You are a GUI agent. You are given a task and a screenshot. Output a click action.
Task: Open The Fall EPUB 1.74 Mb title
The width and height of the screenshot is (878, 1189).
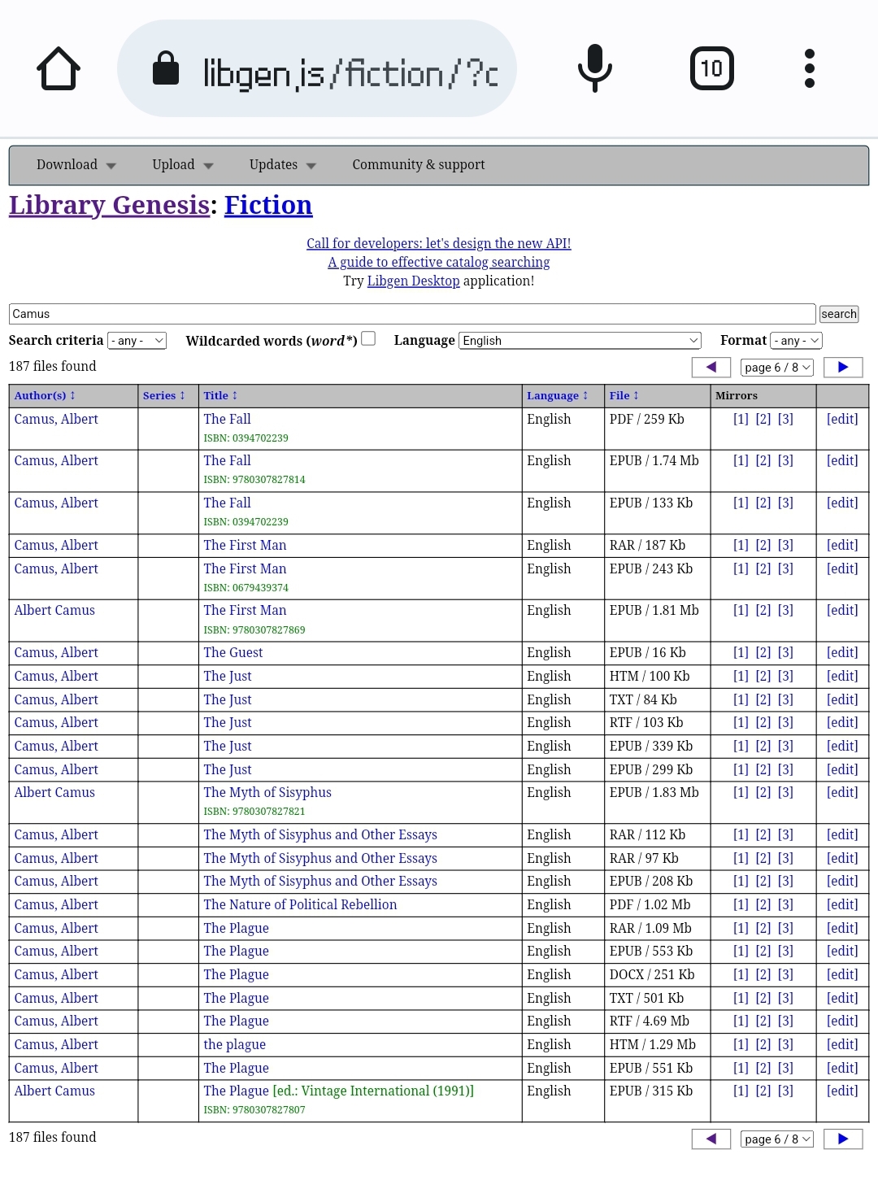coord(227,460)
